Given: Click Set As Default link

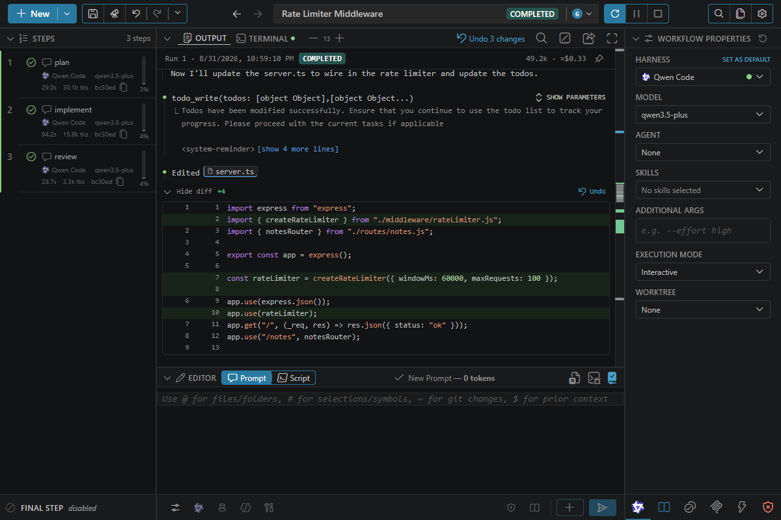Looking at the screenshot, I should (x=747, y=59).
